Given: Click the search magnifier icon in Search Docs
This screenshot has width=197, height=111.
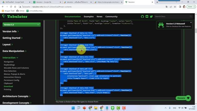Looking at the screenshot, I should click(191, 16).
